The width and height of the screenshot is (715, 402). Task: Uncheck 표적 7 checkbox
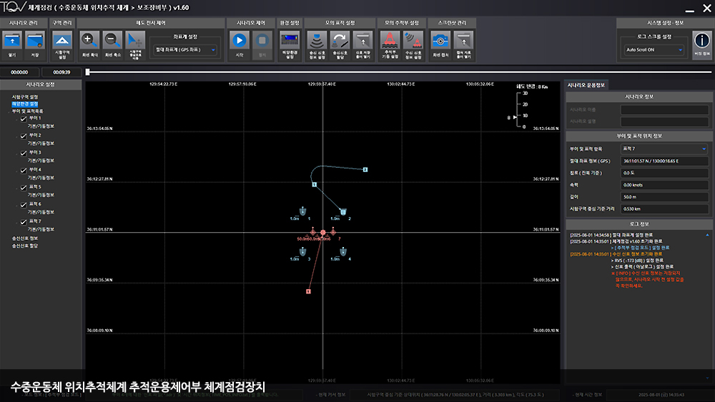click(24, 222)
